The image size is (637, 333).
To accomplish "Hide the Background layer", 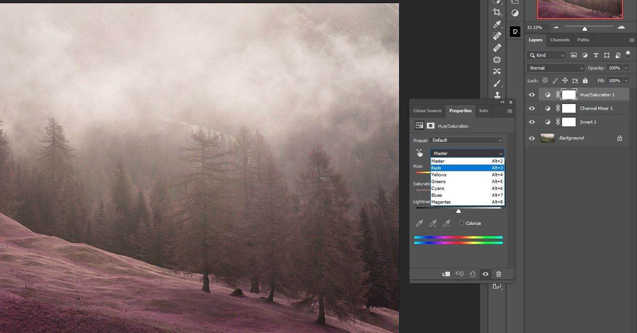I will (532, 138).
